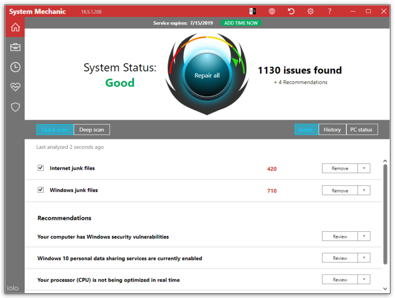Click the 'Recommendations' heading
Viewport: 395px width, 298px height.
tap(65, 218)
